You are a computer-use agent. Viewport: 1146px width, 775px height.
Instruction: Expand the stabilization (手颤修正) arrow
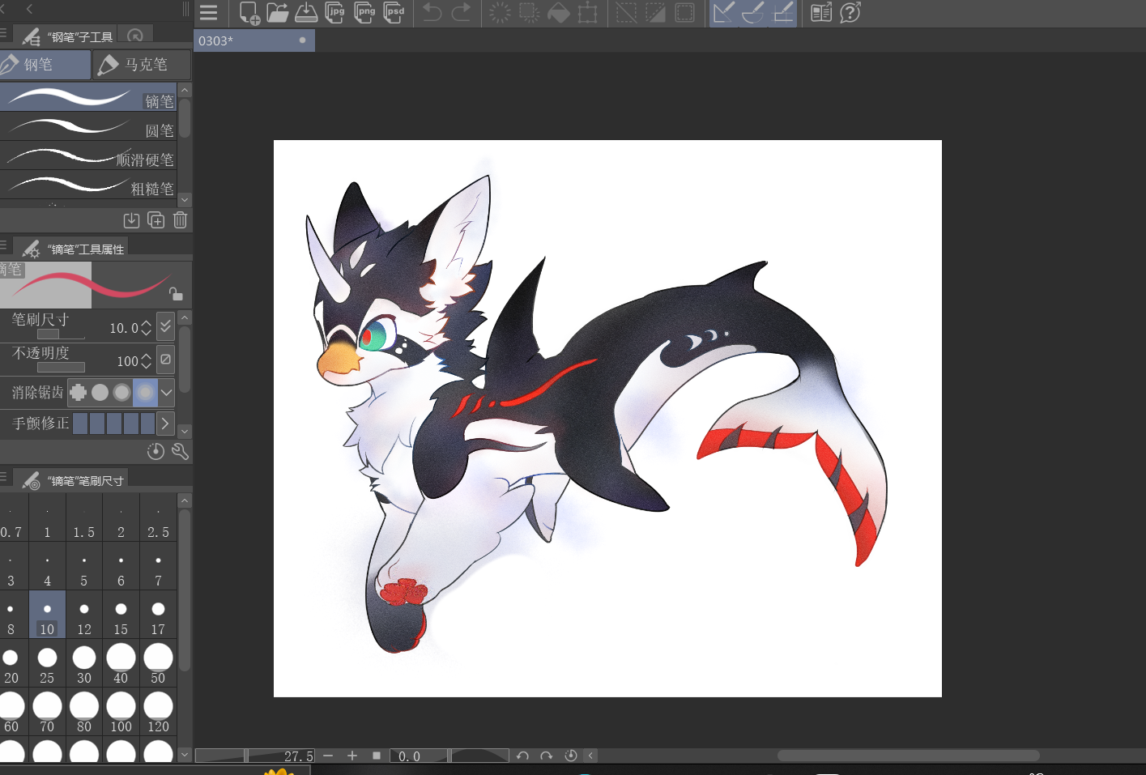pos(165,423)
